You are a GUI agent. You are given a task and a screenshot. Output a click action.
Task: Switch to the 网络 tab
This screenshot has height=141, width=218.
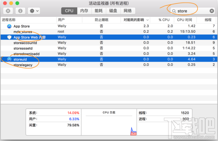[x=128, y=11]
